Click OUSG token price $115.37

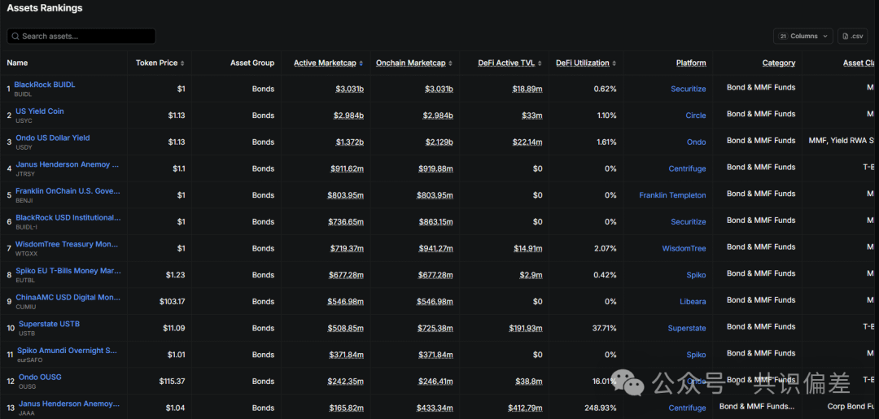tap(172, 382)
